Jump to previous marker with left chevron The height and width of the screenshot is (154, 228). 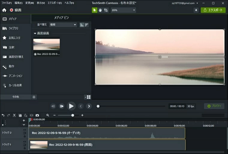tap(81, 106)
